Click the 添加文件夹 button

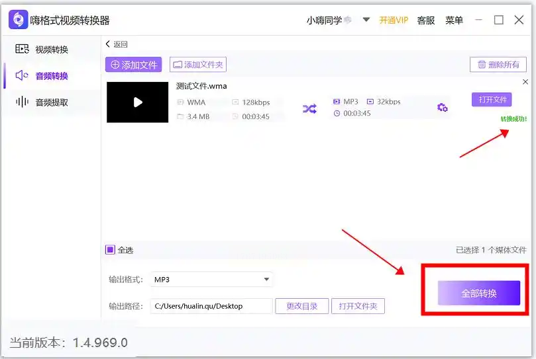[x=198, y=65]
